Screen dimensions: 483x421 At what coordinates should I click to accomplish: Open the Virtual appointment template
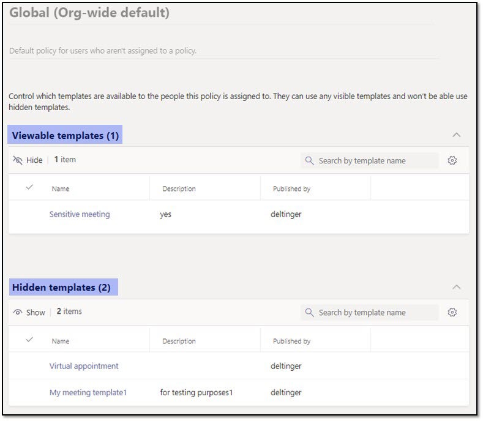click(84, 366)
